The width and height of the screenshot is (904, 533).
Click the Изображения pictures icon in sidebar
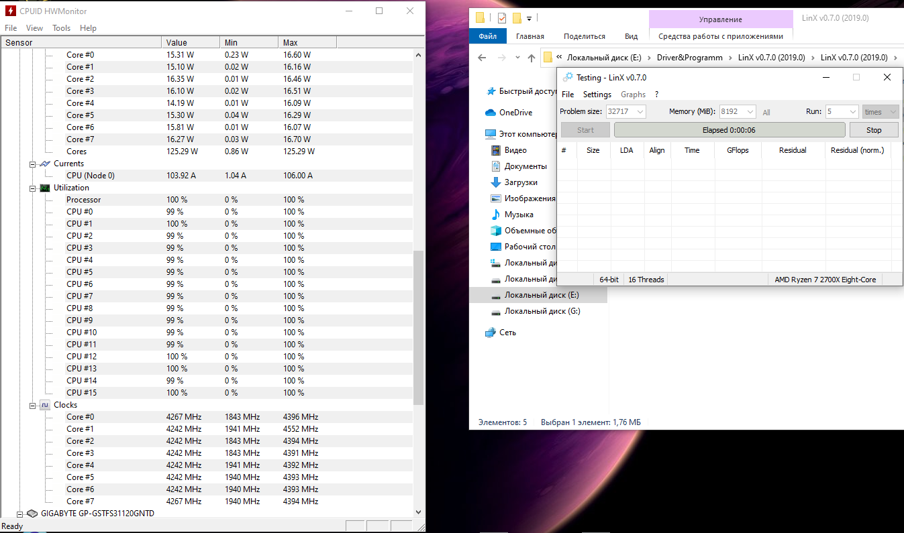tap(496, 198)
